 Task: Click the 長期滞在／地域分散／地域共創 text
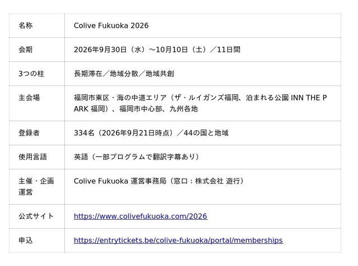(x=124, y=74)
